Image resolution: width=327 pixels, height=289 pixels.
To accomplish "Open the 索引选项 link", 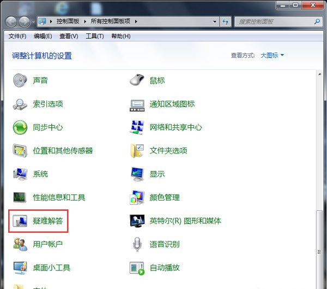I will tap(48, 104).
